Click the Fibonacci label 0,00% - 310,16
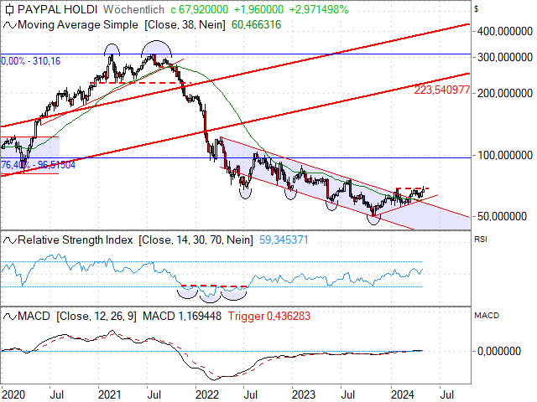Viewport: 537px width, 402px height. [31, 61]
